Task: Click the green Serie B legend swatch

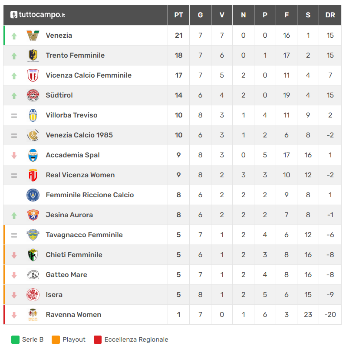Action: (15, 339)
